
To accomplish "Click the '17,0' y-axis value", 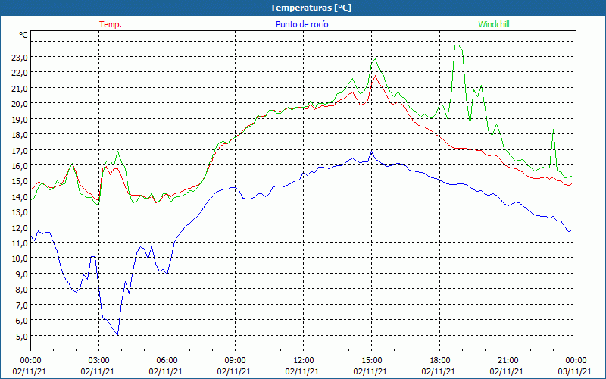I will tap(20, 150).
